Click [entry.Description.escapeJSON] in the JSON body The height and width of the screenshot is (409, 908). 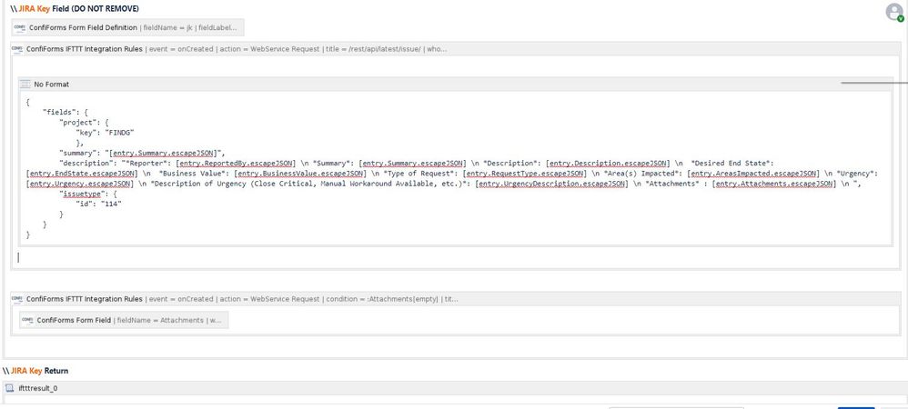pyautogui.click(x=608, y=163)
